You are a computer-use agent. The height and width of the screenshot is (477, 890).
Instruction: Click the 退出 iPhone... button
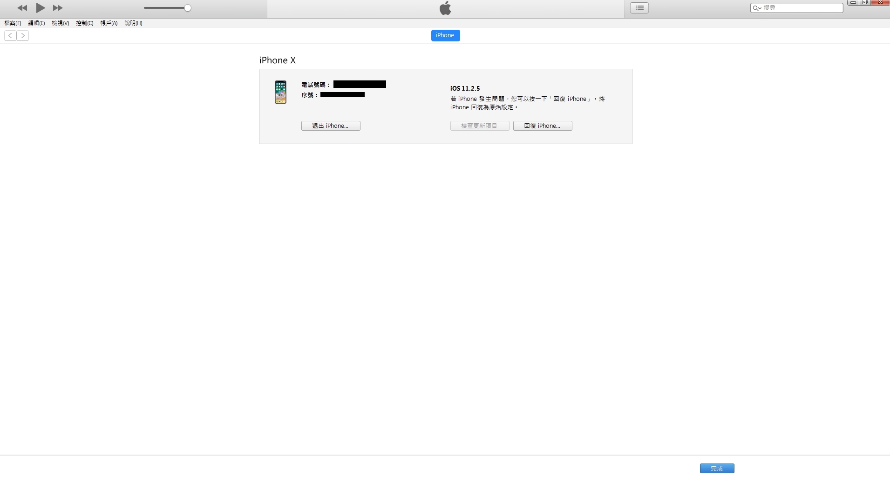click(x=331, y=126)
